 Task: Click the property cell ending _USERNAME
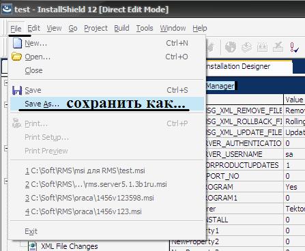click(244, 154)
